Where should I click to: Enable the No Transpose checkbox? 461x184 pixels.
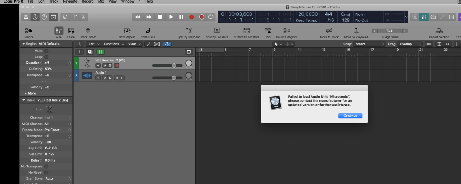tap(46, 166)
